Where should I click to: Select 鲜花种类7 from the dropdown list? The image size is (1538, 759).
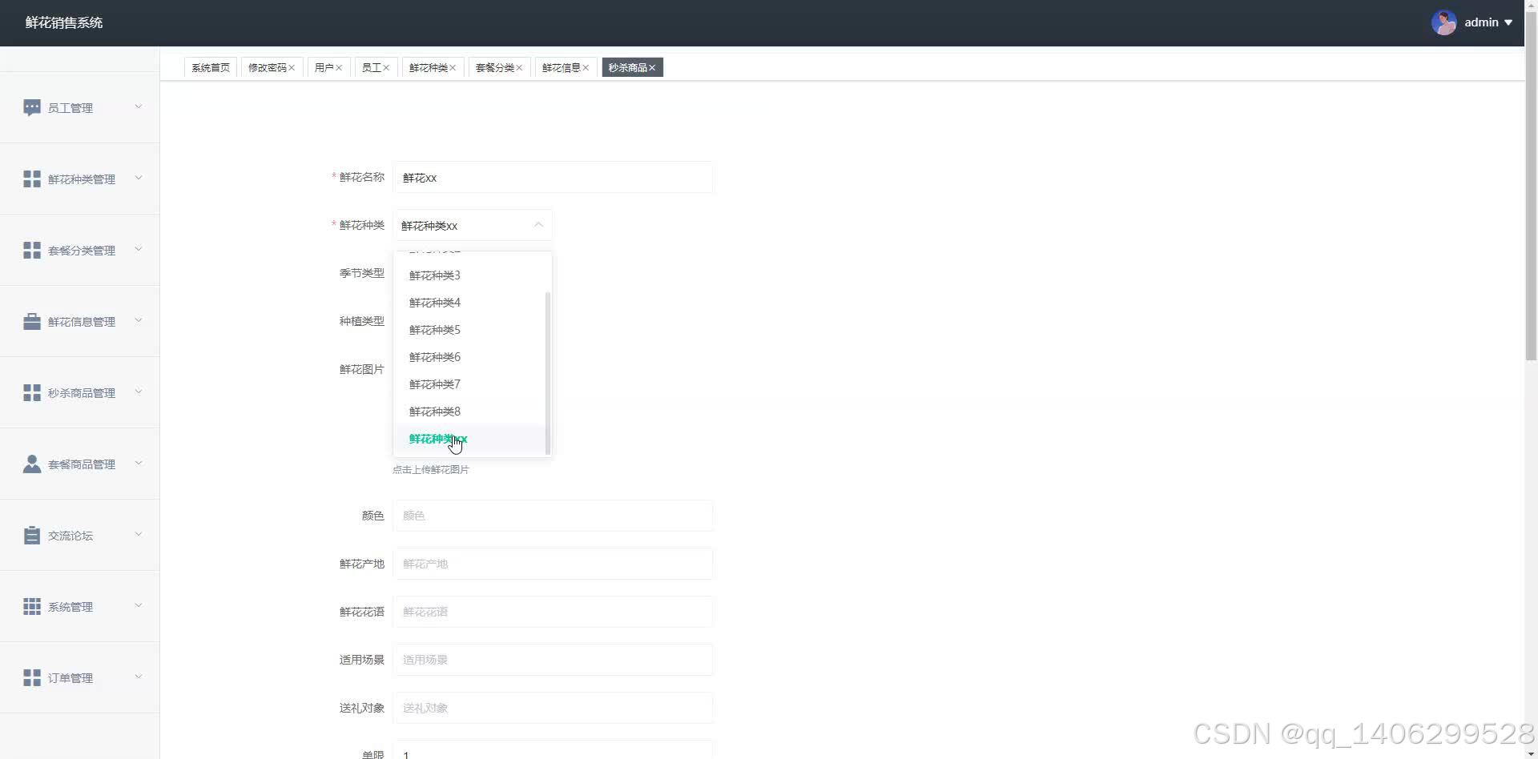(472, 384)
